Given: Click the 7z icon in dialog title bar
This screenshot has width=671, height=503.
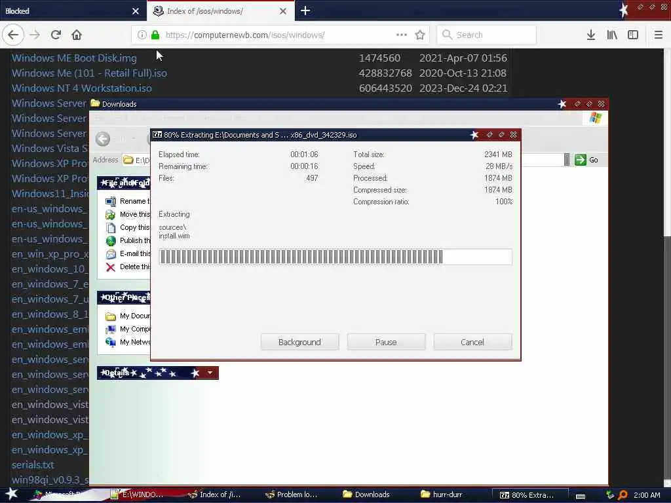Looking at the screenshot, I should tap(157, 135).
